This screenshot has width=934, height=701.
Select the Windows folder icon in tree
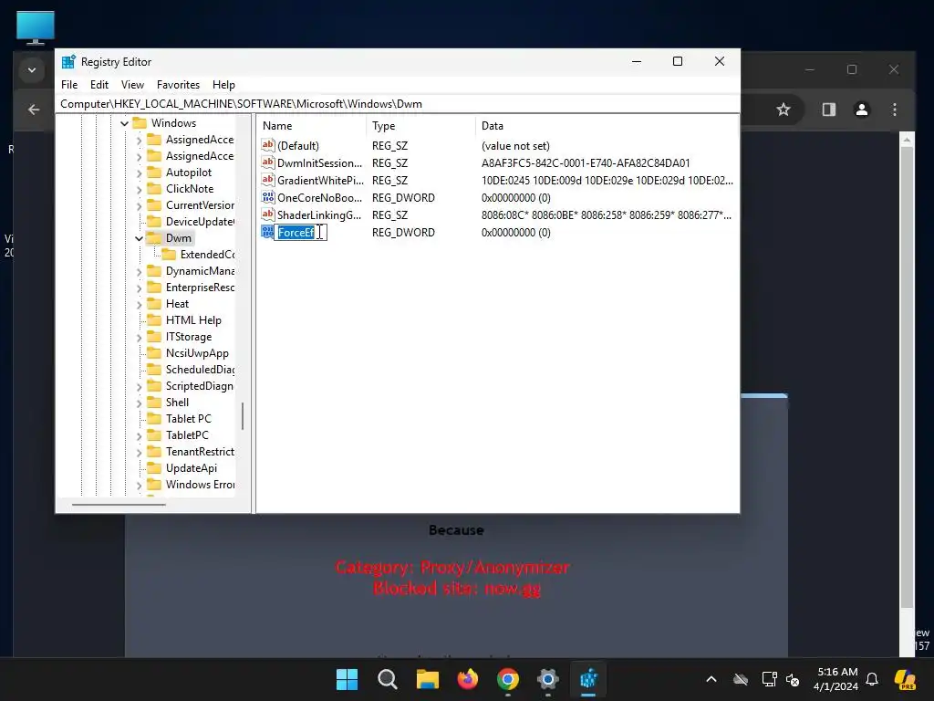[140, 123]
